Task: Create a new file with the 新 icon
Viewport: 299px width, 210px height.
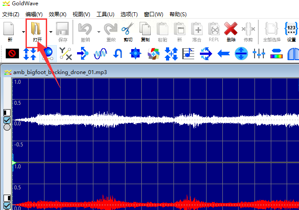Action: (9, 28)
